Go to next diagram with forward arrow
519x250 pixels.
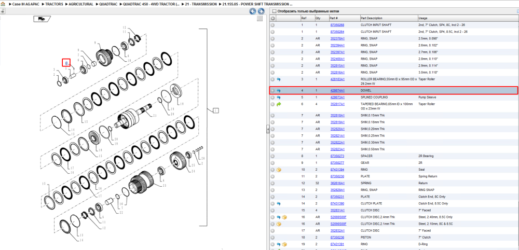(261, 11)
